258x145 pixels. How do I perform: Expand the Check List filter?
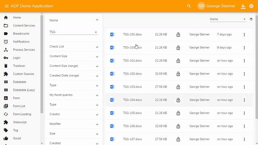(74, 47)
